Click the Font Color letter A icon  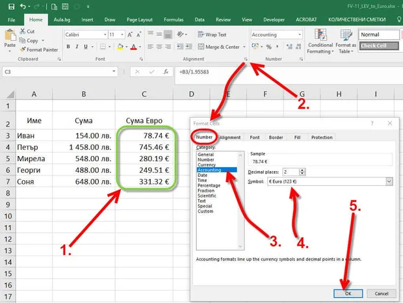click(x=134, y=47)
